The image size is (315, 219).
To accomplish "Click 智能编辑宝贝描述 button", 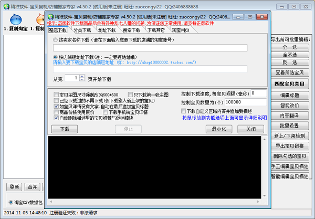I will click(290, 176).
